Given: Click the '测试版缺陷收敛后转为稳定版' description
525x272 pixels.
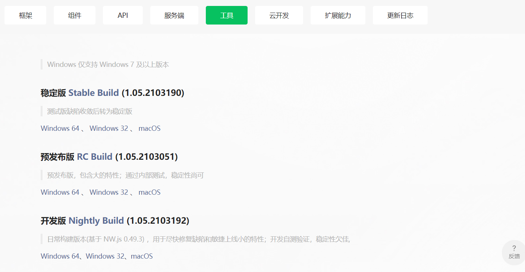Looking at the screenshot, I should tap(90, 111).
